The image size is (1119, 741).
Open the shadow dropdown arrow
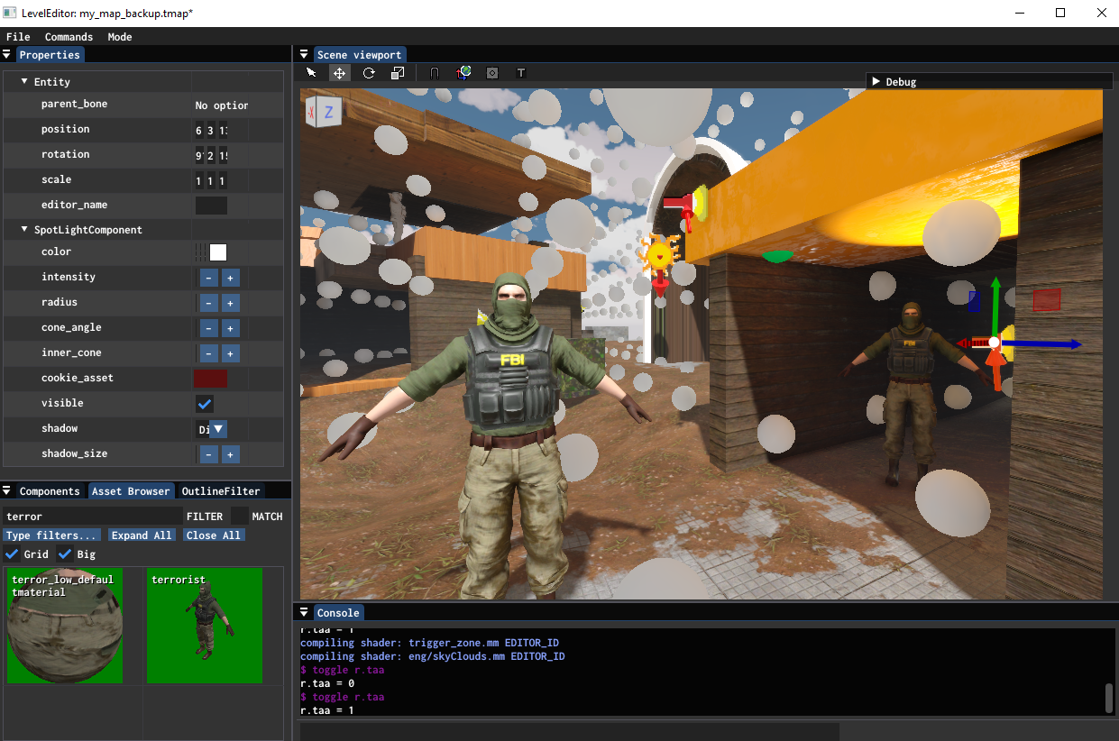point(218,429)
